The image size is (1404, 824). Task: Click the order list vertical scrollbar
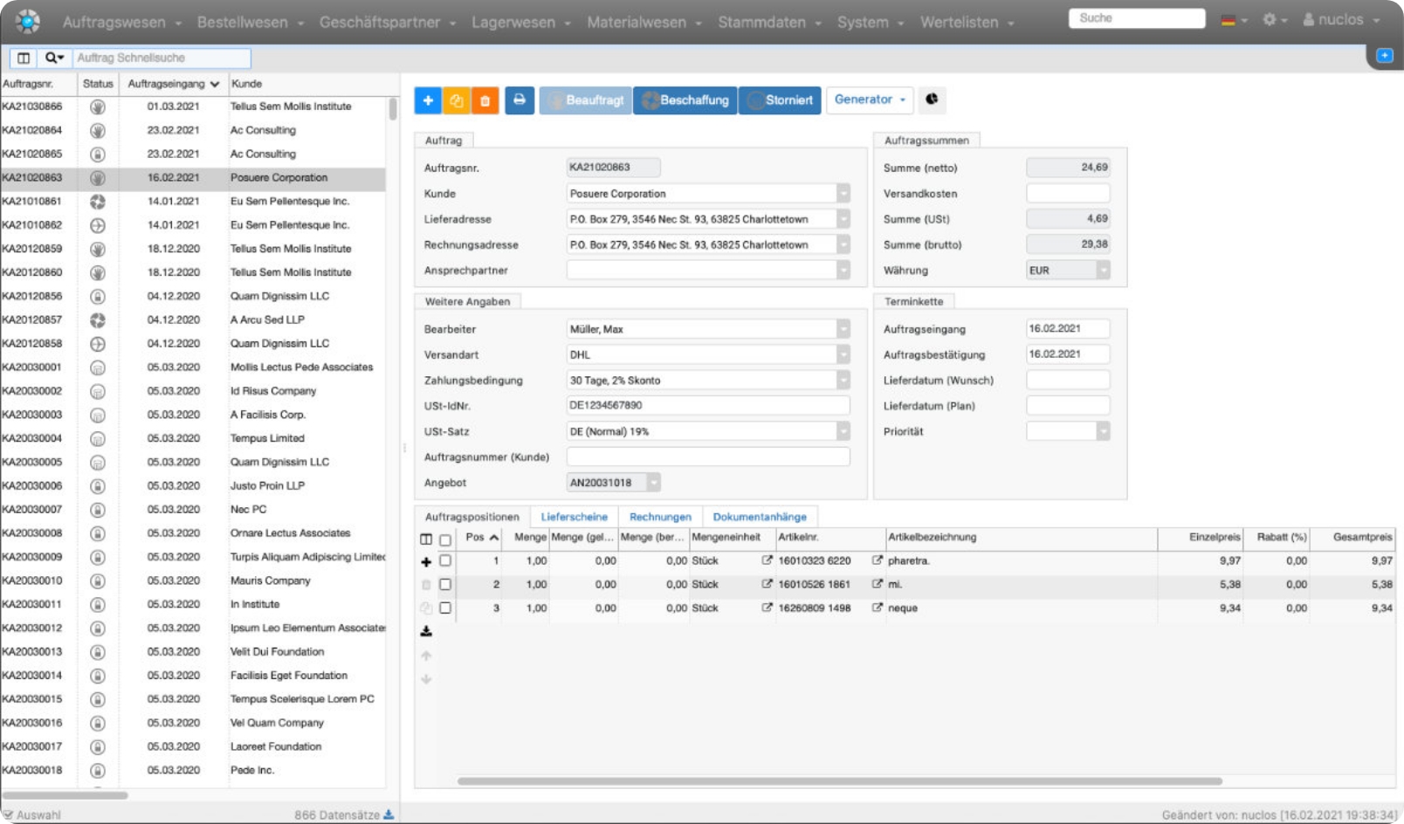[x=393, y=109]
